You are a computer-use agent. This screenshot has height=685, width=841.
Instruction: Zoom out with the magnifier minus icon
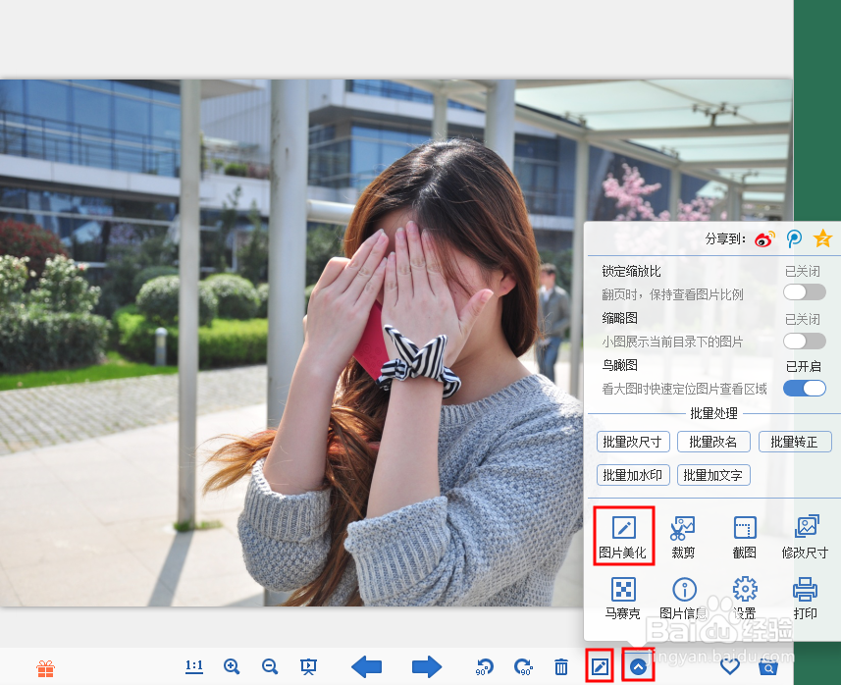(270, 666)
